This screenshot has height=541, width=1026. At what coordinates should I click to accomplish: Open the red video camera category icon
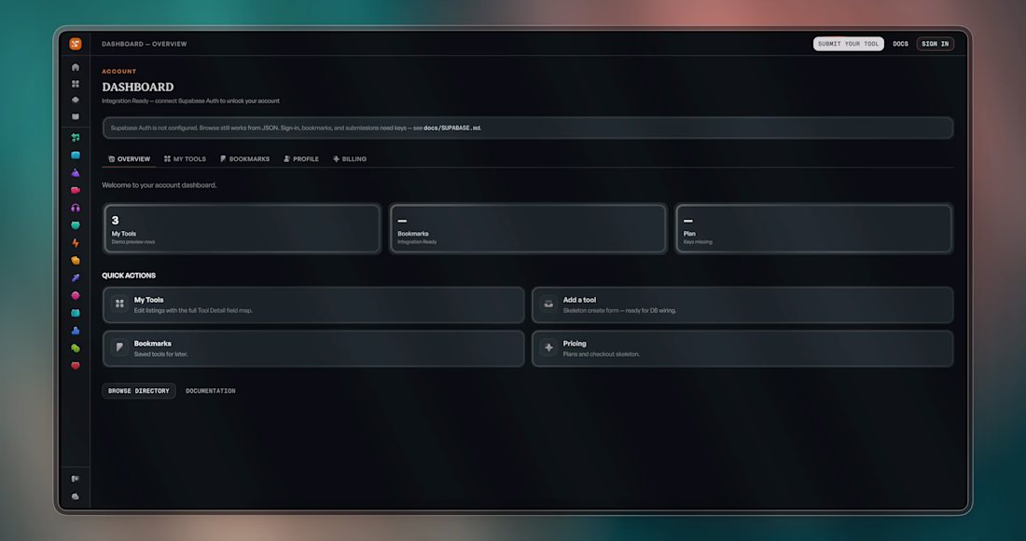[76, 190]
